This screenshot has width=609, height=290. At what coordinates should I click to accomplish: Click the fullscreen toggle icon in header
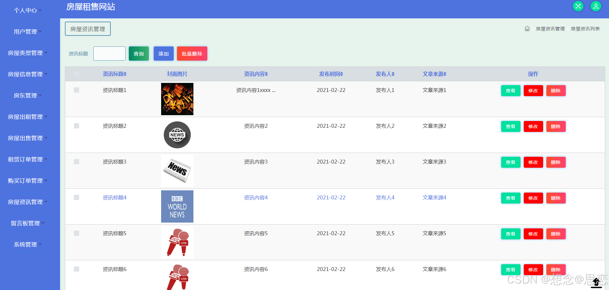point(578,6)
